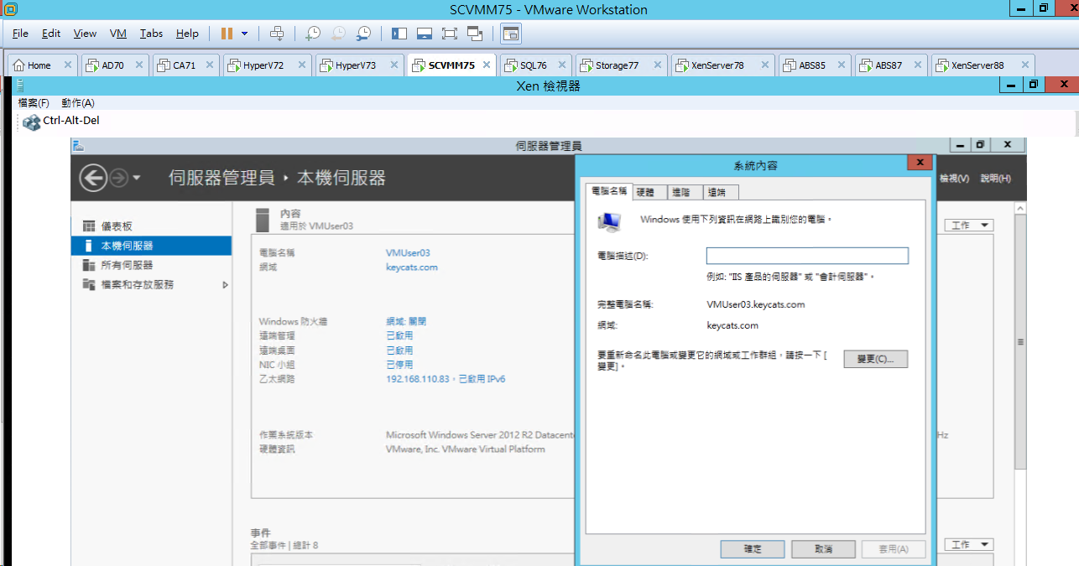Switch to Unity mode icon

point(475,34)
